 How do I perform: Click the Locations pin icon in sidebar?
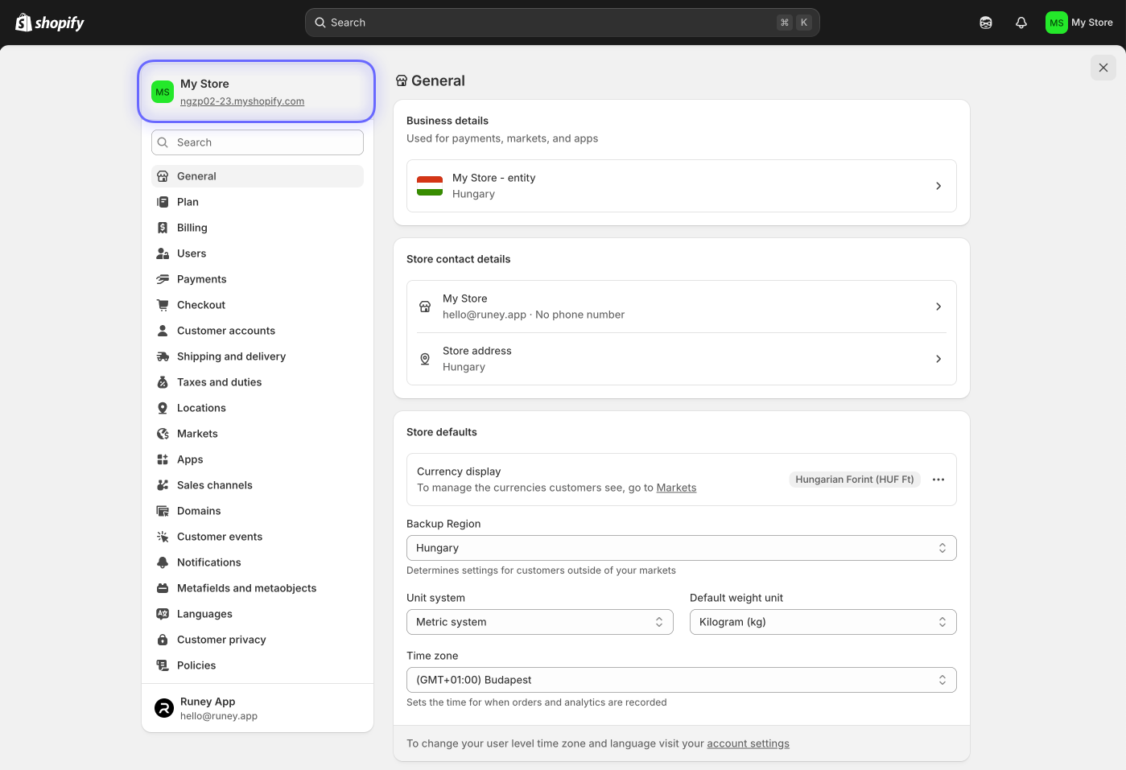click(x=163, y=408)
